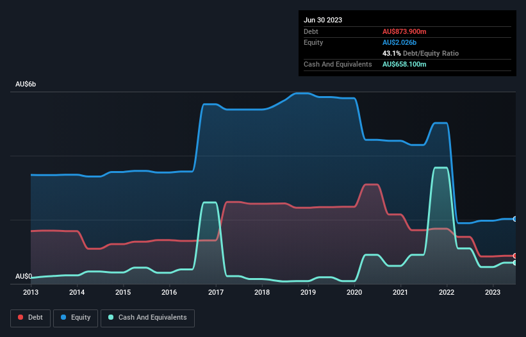Click the 2022 x-axis label
The image size is (526, 337).
(x=447, y=292)
